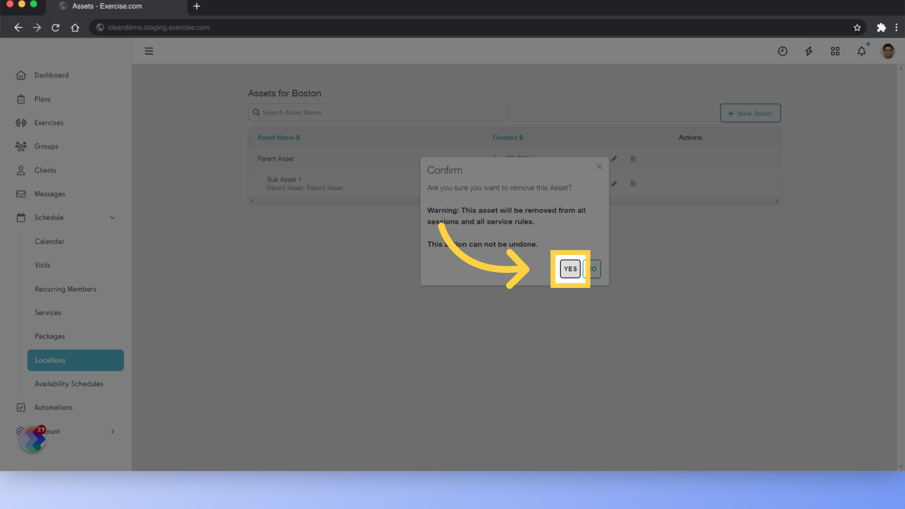
Task: Click the Messages icon in sidebar
Action: pyautogui.click(x=21, y=194)
